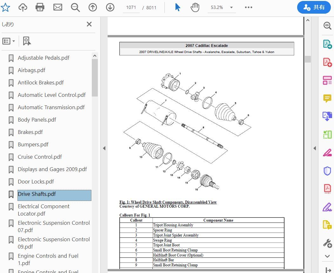Open the yellow send for comments tool
This screenshot has height=273, width=334.
327,225
